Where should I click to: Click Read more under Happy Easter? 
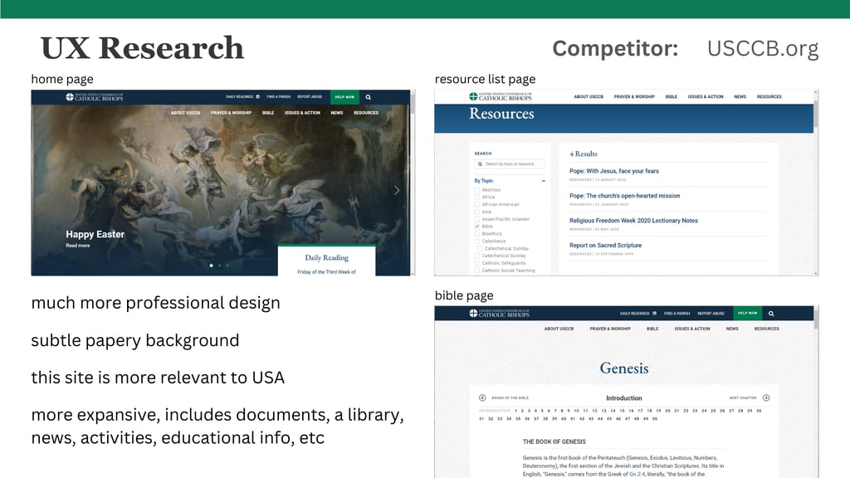[78, 246]
